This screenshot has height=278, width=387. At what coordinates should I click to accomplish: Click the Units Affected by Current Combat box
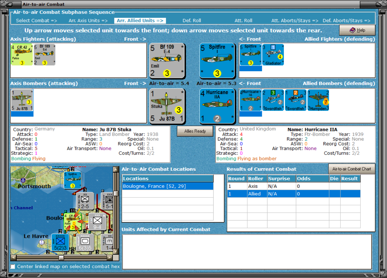click(x=247, y=252)
